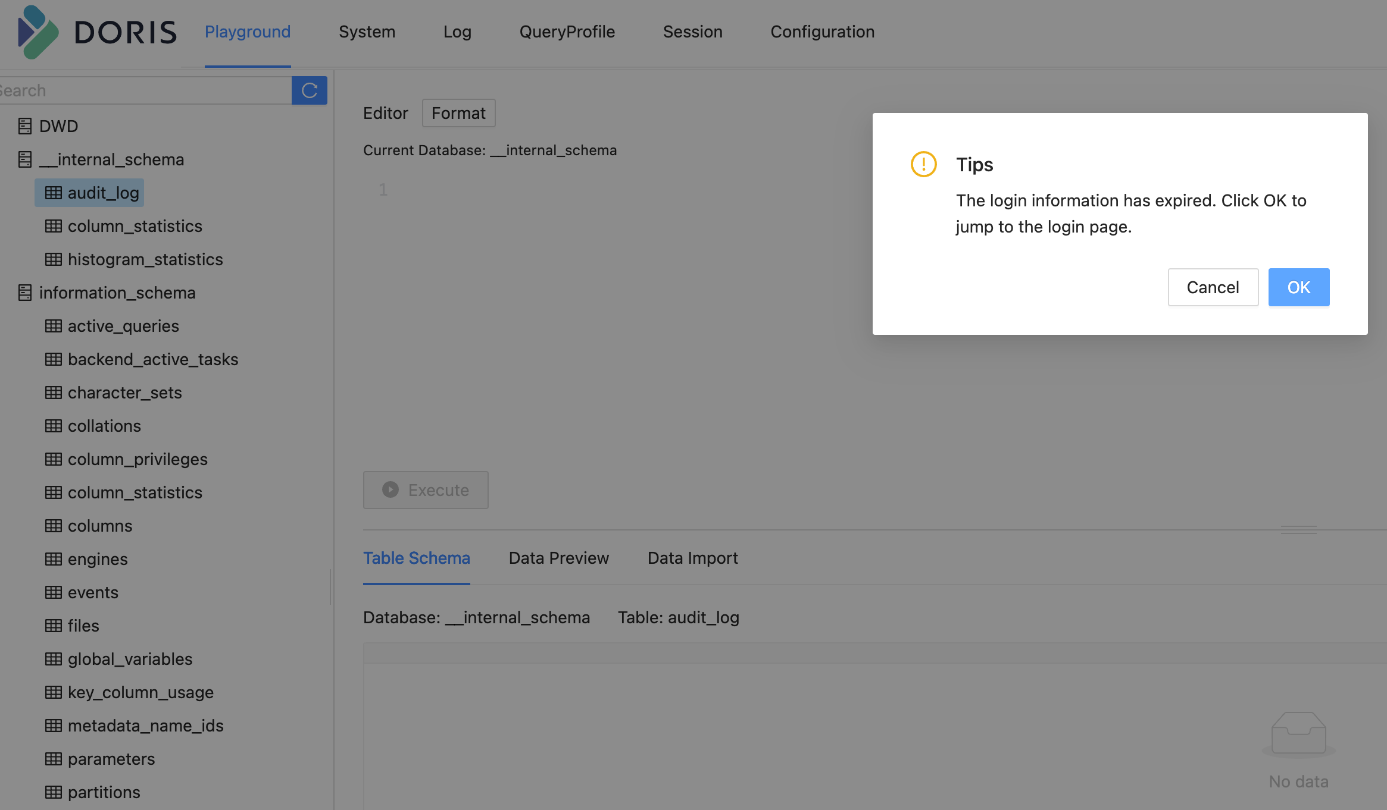The image size is (1387, 810).
Task: Select the engines table
Action: tap(98, 559)
